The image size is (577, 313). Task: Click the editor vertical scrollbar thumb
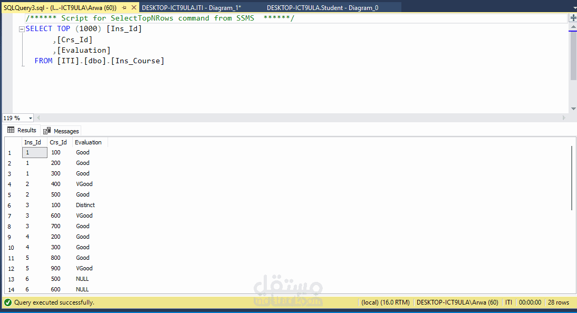(573, 56)
